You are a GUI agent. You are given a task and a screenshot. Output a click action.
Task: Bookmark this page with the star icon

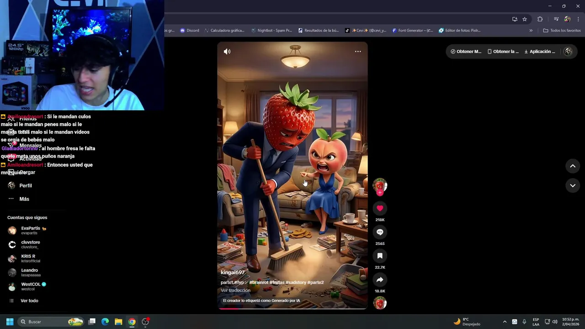pyautogui.click(x=525, y=19)
